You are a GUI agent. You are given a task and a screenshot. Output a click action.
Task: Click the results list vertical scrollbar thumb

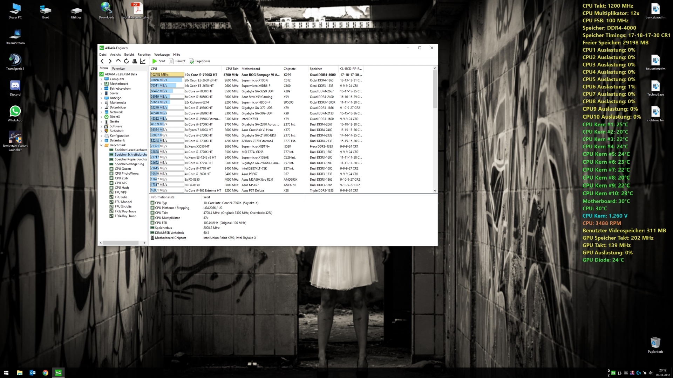click(435, 89)
